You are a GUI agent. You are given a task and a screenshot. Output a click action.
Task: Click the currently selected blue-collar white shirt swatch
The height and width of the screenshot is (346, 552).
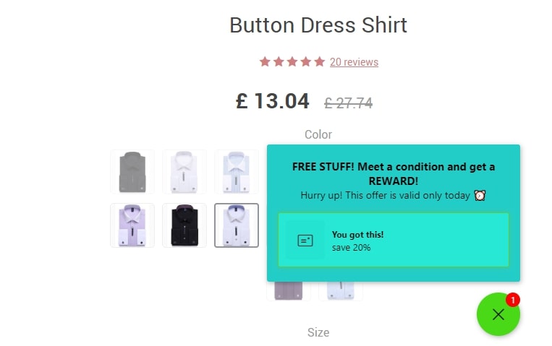tap(237, 225)
